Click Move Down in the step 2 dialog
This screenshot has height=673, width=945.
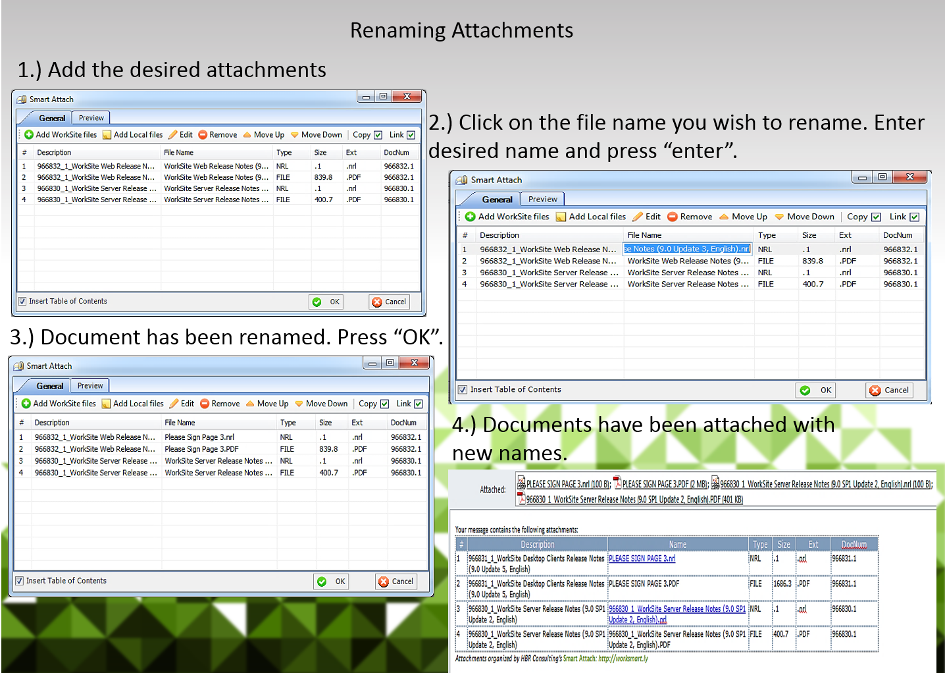[x=804, y=217]
